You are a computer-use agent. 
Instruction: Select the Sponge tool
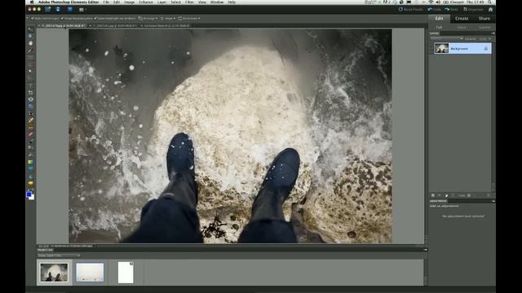coord(30,183)
